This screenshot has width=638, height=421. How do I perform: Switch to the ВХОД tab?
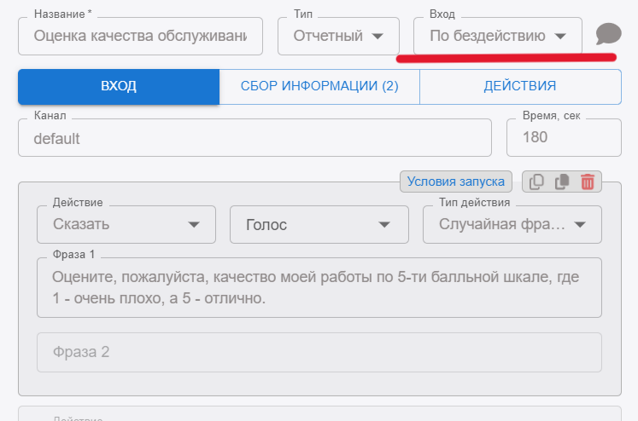pos(118,86)
